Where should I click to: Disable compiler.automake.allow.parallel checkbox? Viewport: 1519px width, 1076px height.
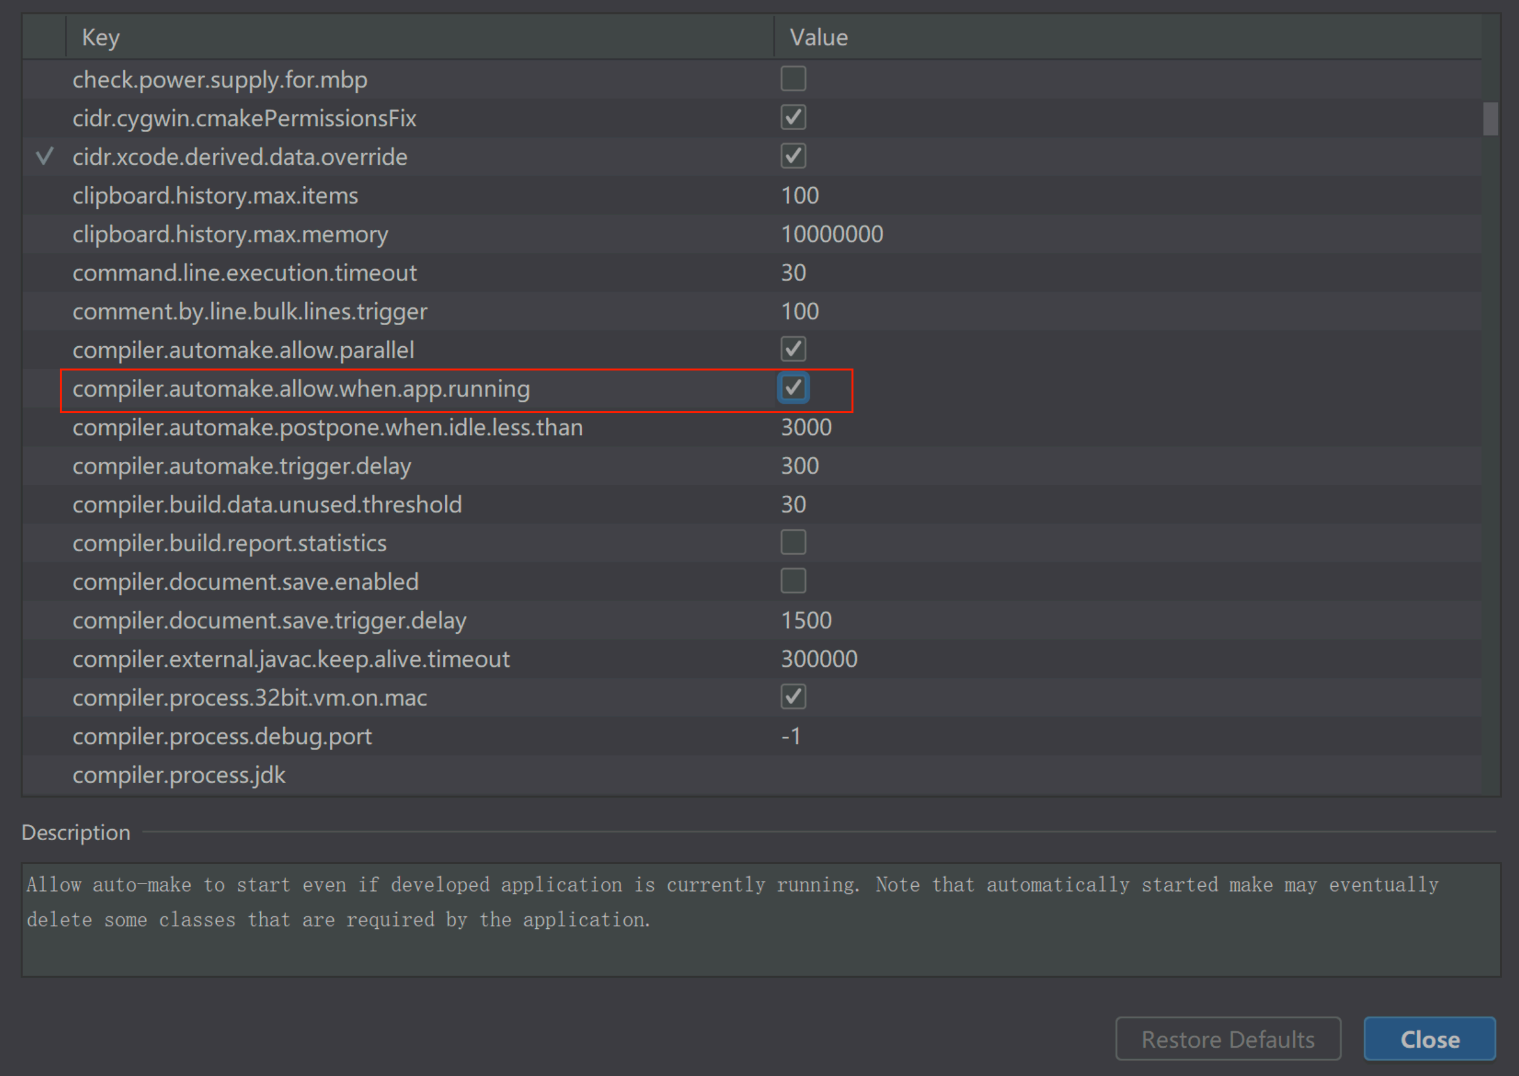point(792,349)
